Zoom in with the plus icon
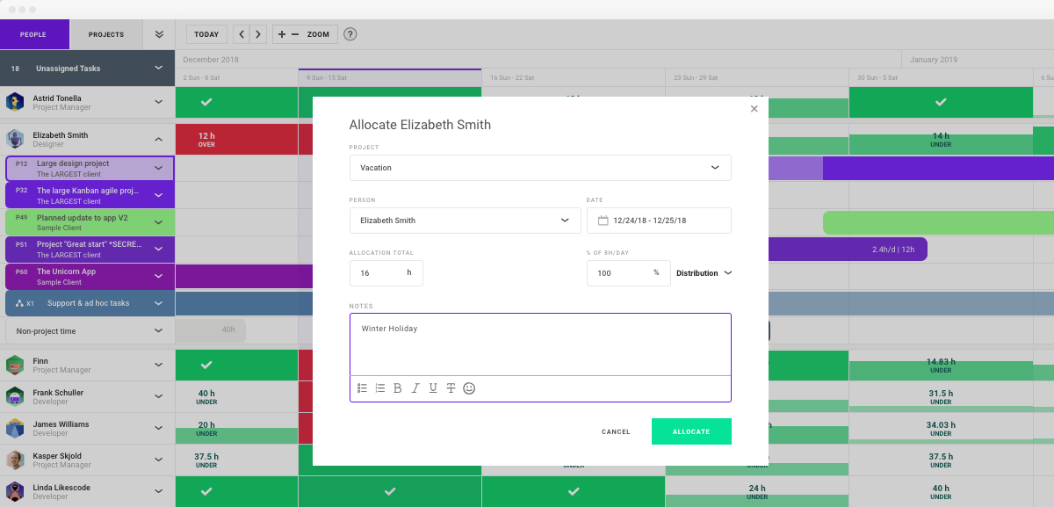 [x=282, y=34]
